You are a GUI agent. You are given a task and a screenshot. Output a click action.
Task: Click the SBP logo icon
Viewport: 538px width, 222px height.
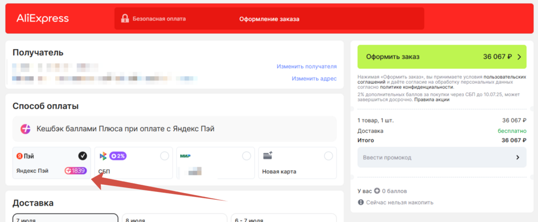click(x=103, y=156)
